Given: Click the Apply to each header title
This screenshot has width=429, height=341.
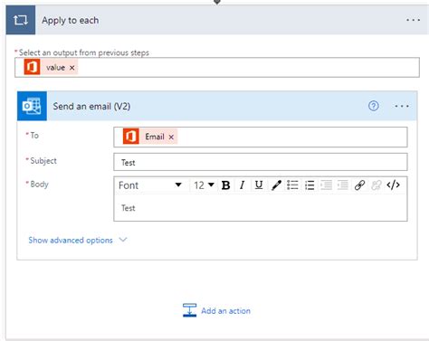Looking at the screenshot, I should (x=71, y=20).
